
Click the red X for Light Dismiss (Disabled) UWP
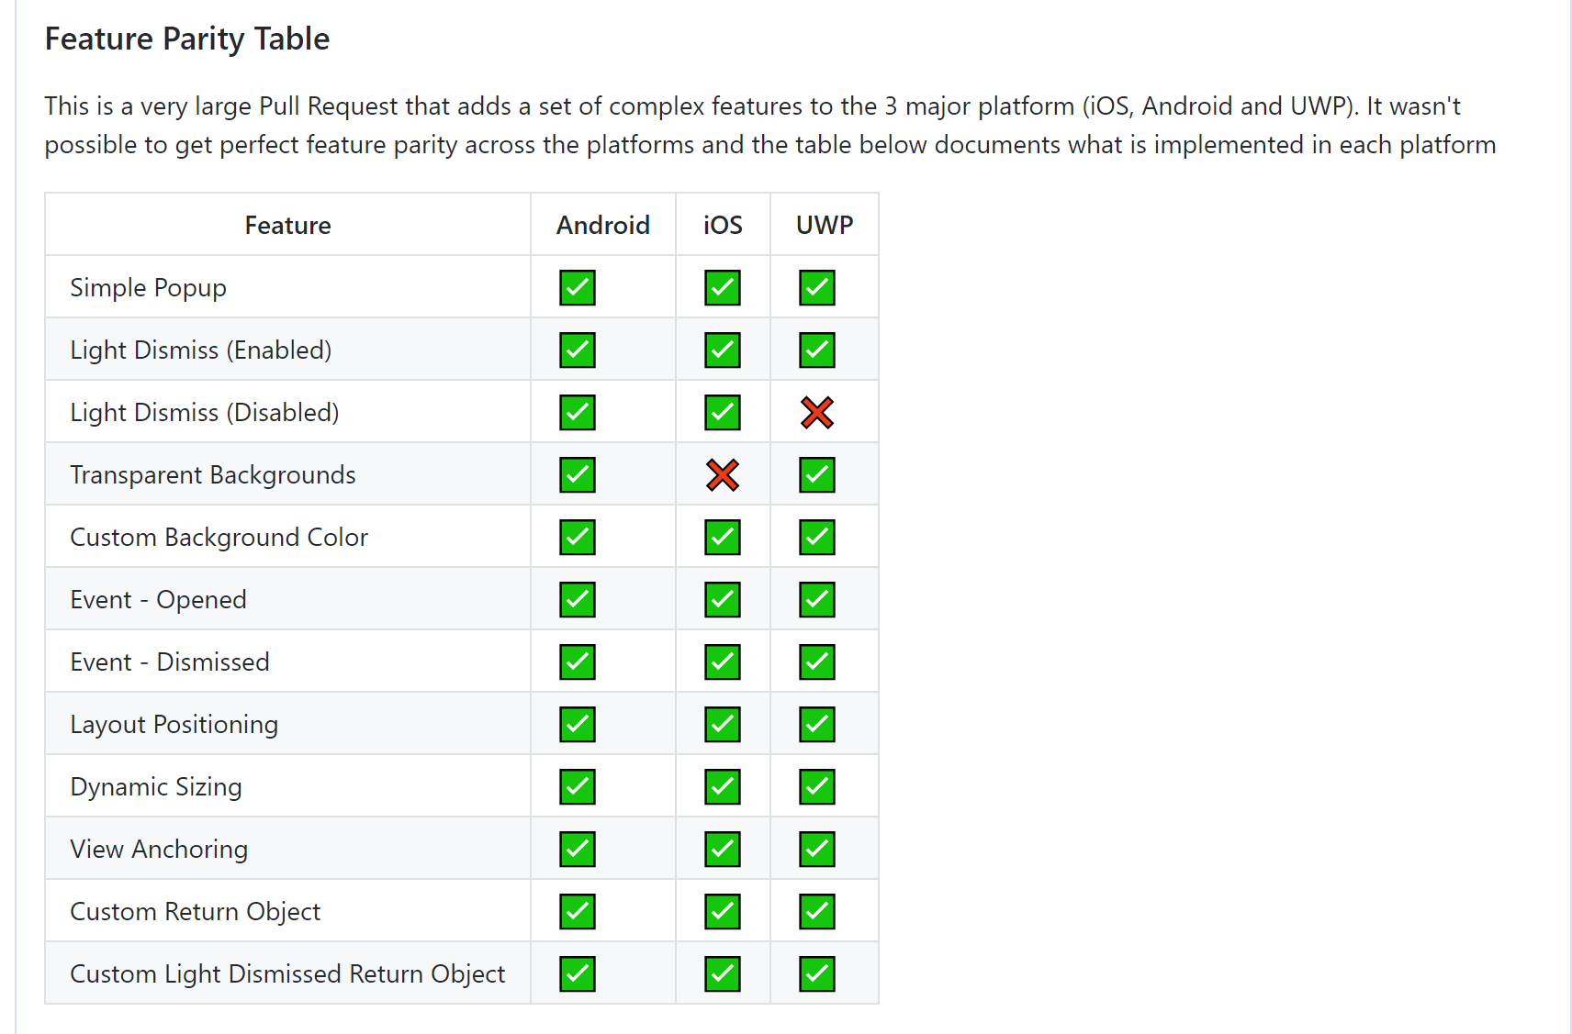tap(817, 412)
